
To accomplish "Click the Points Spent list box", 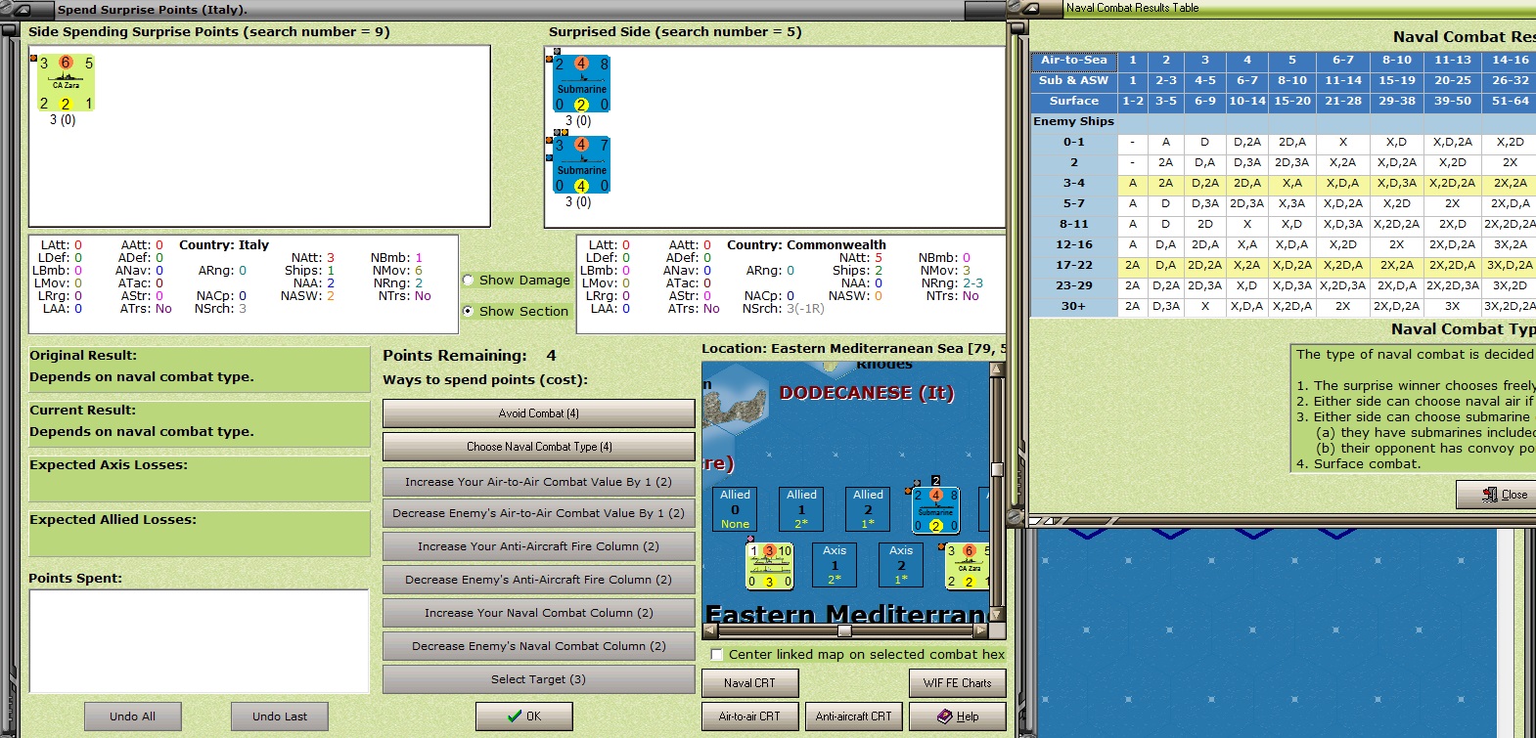I will pos(199,641).
